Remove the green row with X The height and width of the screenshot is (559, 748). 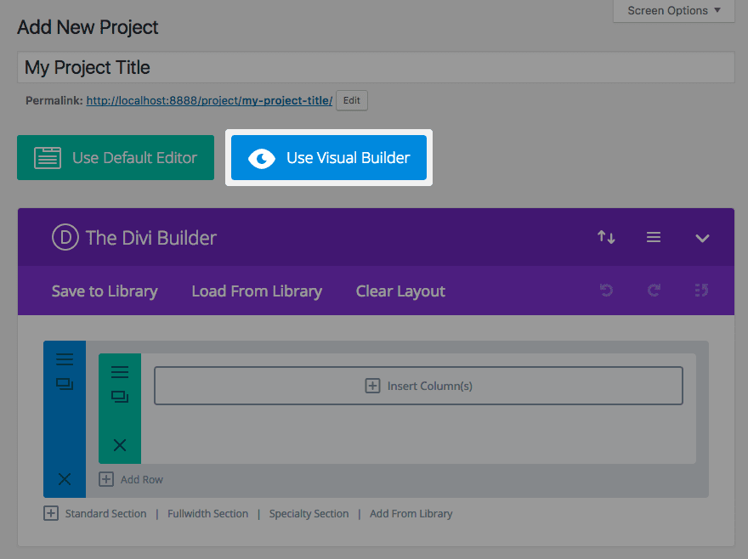pos(120,445)
